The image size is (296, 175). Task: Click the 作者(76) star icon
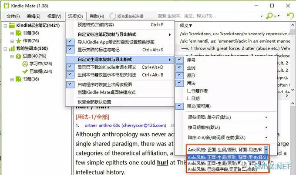18,41
